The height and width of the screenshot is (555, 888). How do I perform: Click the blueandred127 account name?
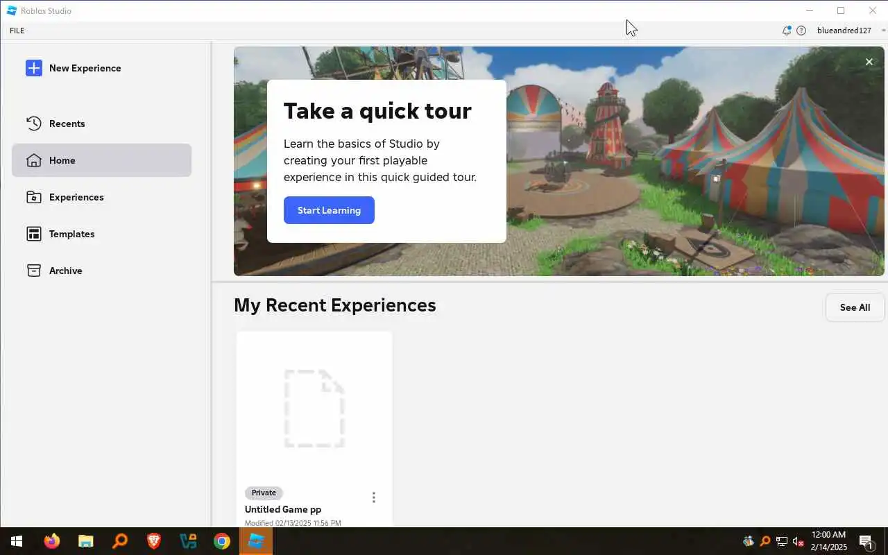click(844, 31)
